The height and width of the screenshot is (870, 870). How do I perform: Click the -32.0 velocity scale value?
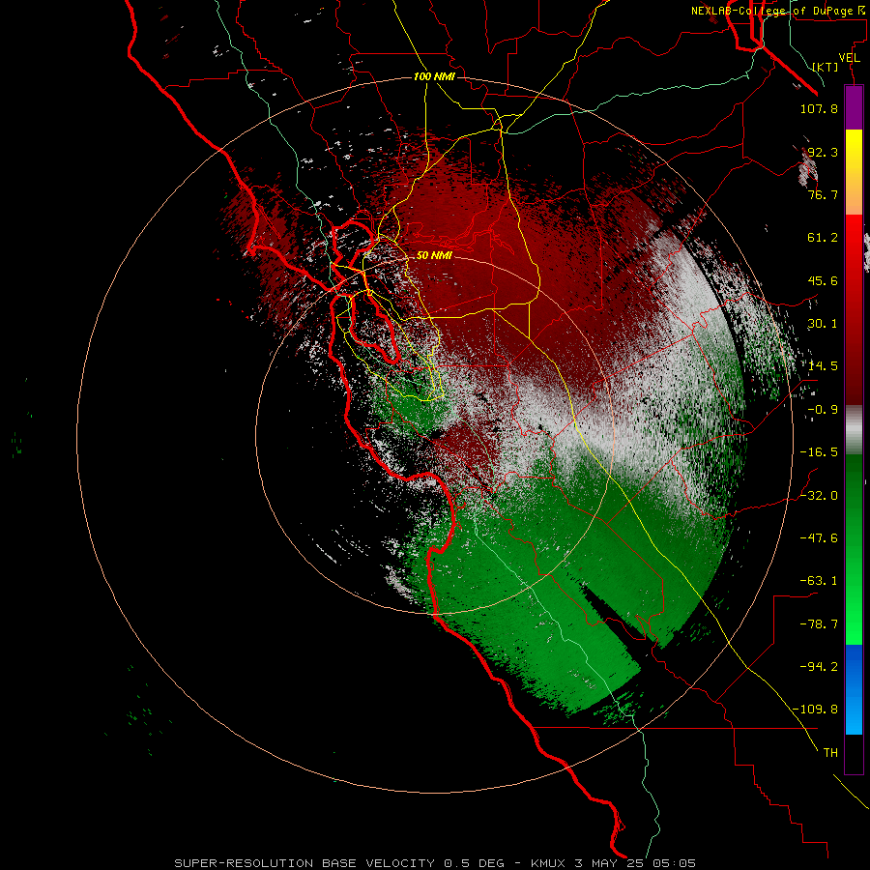[819, 496]
